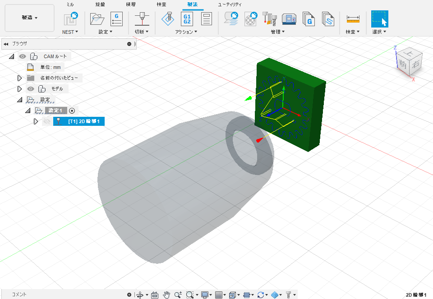Toggle visibility eye of モデル
The height and width of the screenshot is (299, 433).
tap(31, 89)
